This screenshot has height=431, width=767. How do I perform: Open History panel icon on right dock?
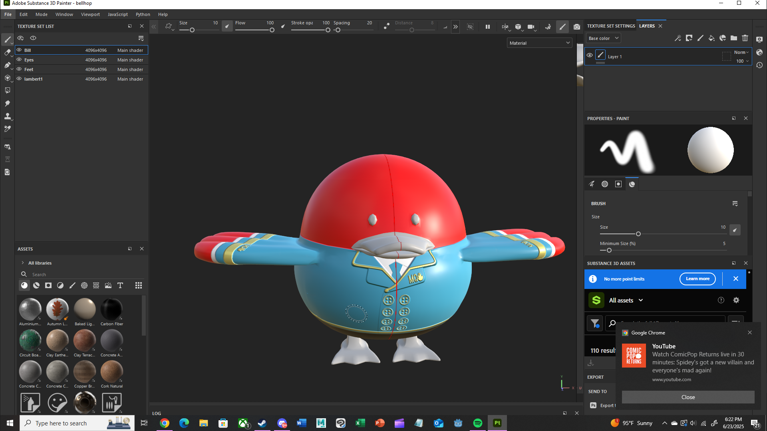(x=759, y=65)
